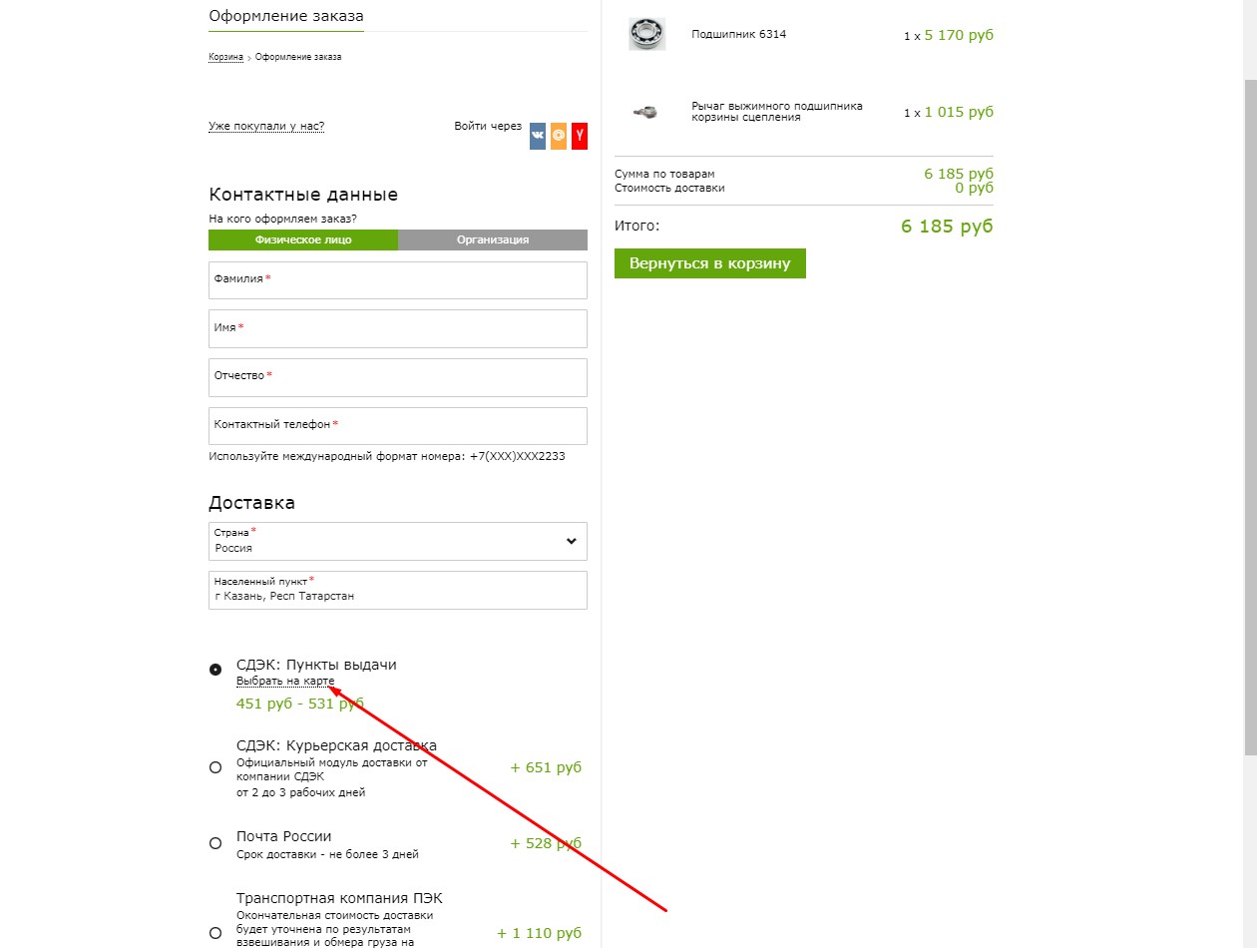Select СДЭК: Пункты выдачи delivery option
The height and width of the screenshot is (948, 1257).
(x=215, y=670)
